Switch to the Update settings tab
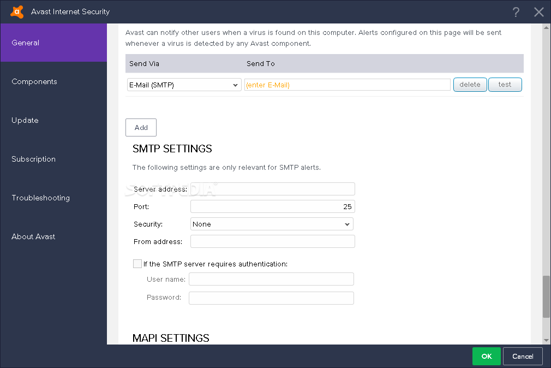The height and width of the screenshot is (368, 551). point(54,120)
